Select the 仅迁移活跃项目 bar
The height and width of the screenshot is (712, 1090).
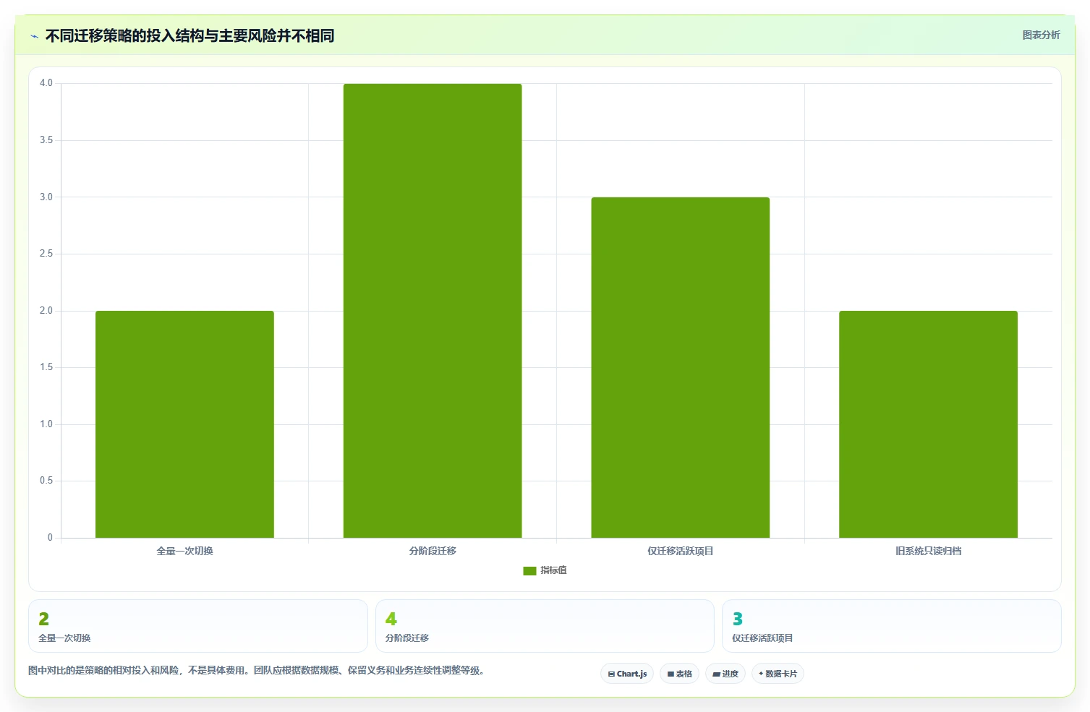[681, 367]
